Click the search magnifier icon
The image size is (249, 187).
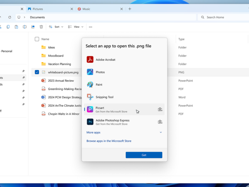203,17
